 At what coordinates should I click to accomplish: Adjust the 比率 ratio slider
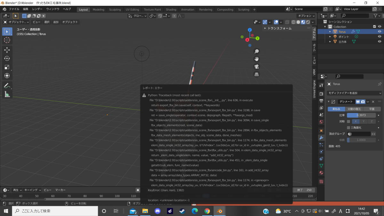[361, 115]
